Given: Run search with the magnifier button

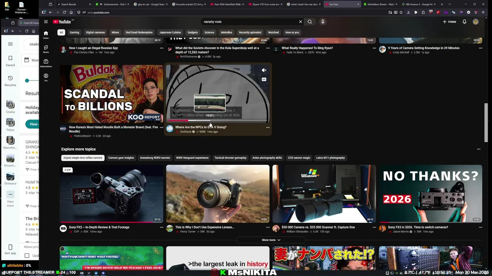Looking at the screenshot, I should point(310,22).
